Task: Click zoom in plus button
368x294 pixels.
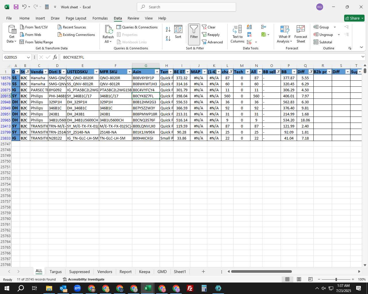Action: [353, 279]
